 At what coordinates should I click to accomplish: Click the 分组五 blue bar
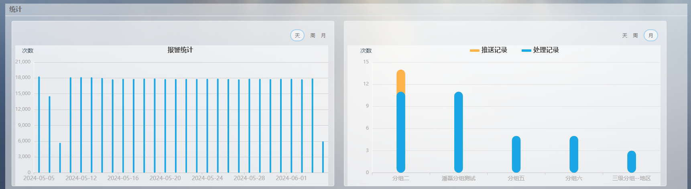click(x=516, y=154)
